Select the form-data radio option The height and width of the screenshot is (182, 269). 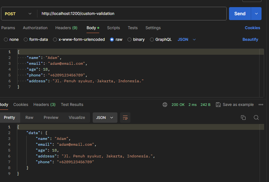pos(26,40)
